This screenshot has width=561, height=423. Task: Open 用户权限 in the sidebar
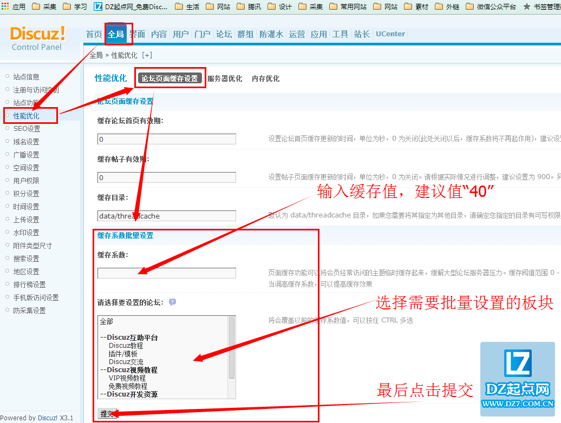(x=26, y=181)
